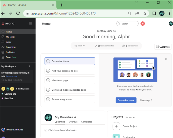Click Next step with the chevron
This screenshot has width=173, height=138.
pos(146,100)
